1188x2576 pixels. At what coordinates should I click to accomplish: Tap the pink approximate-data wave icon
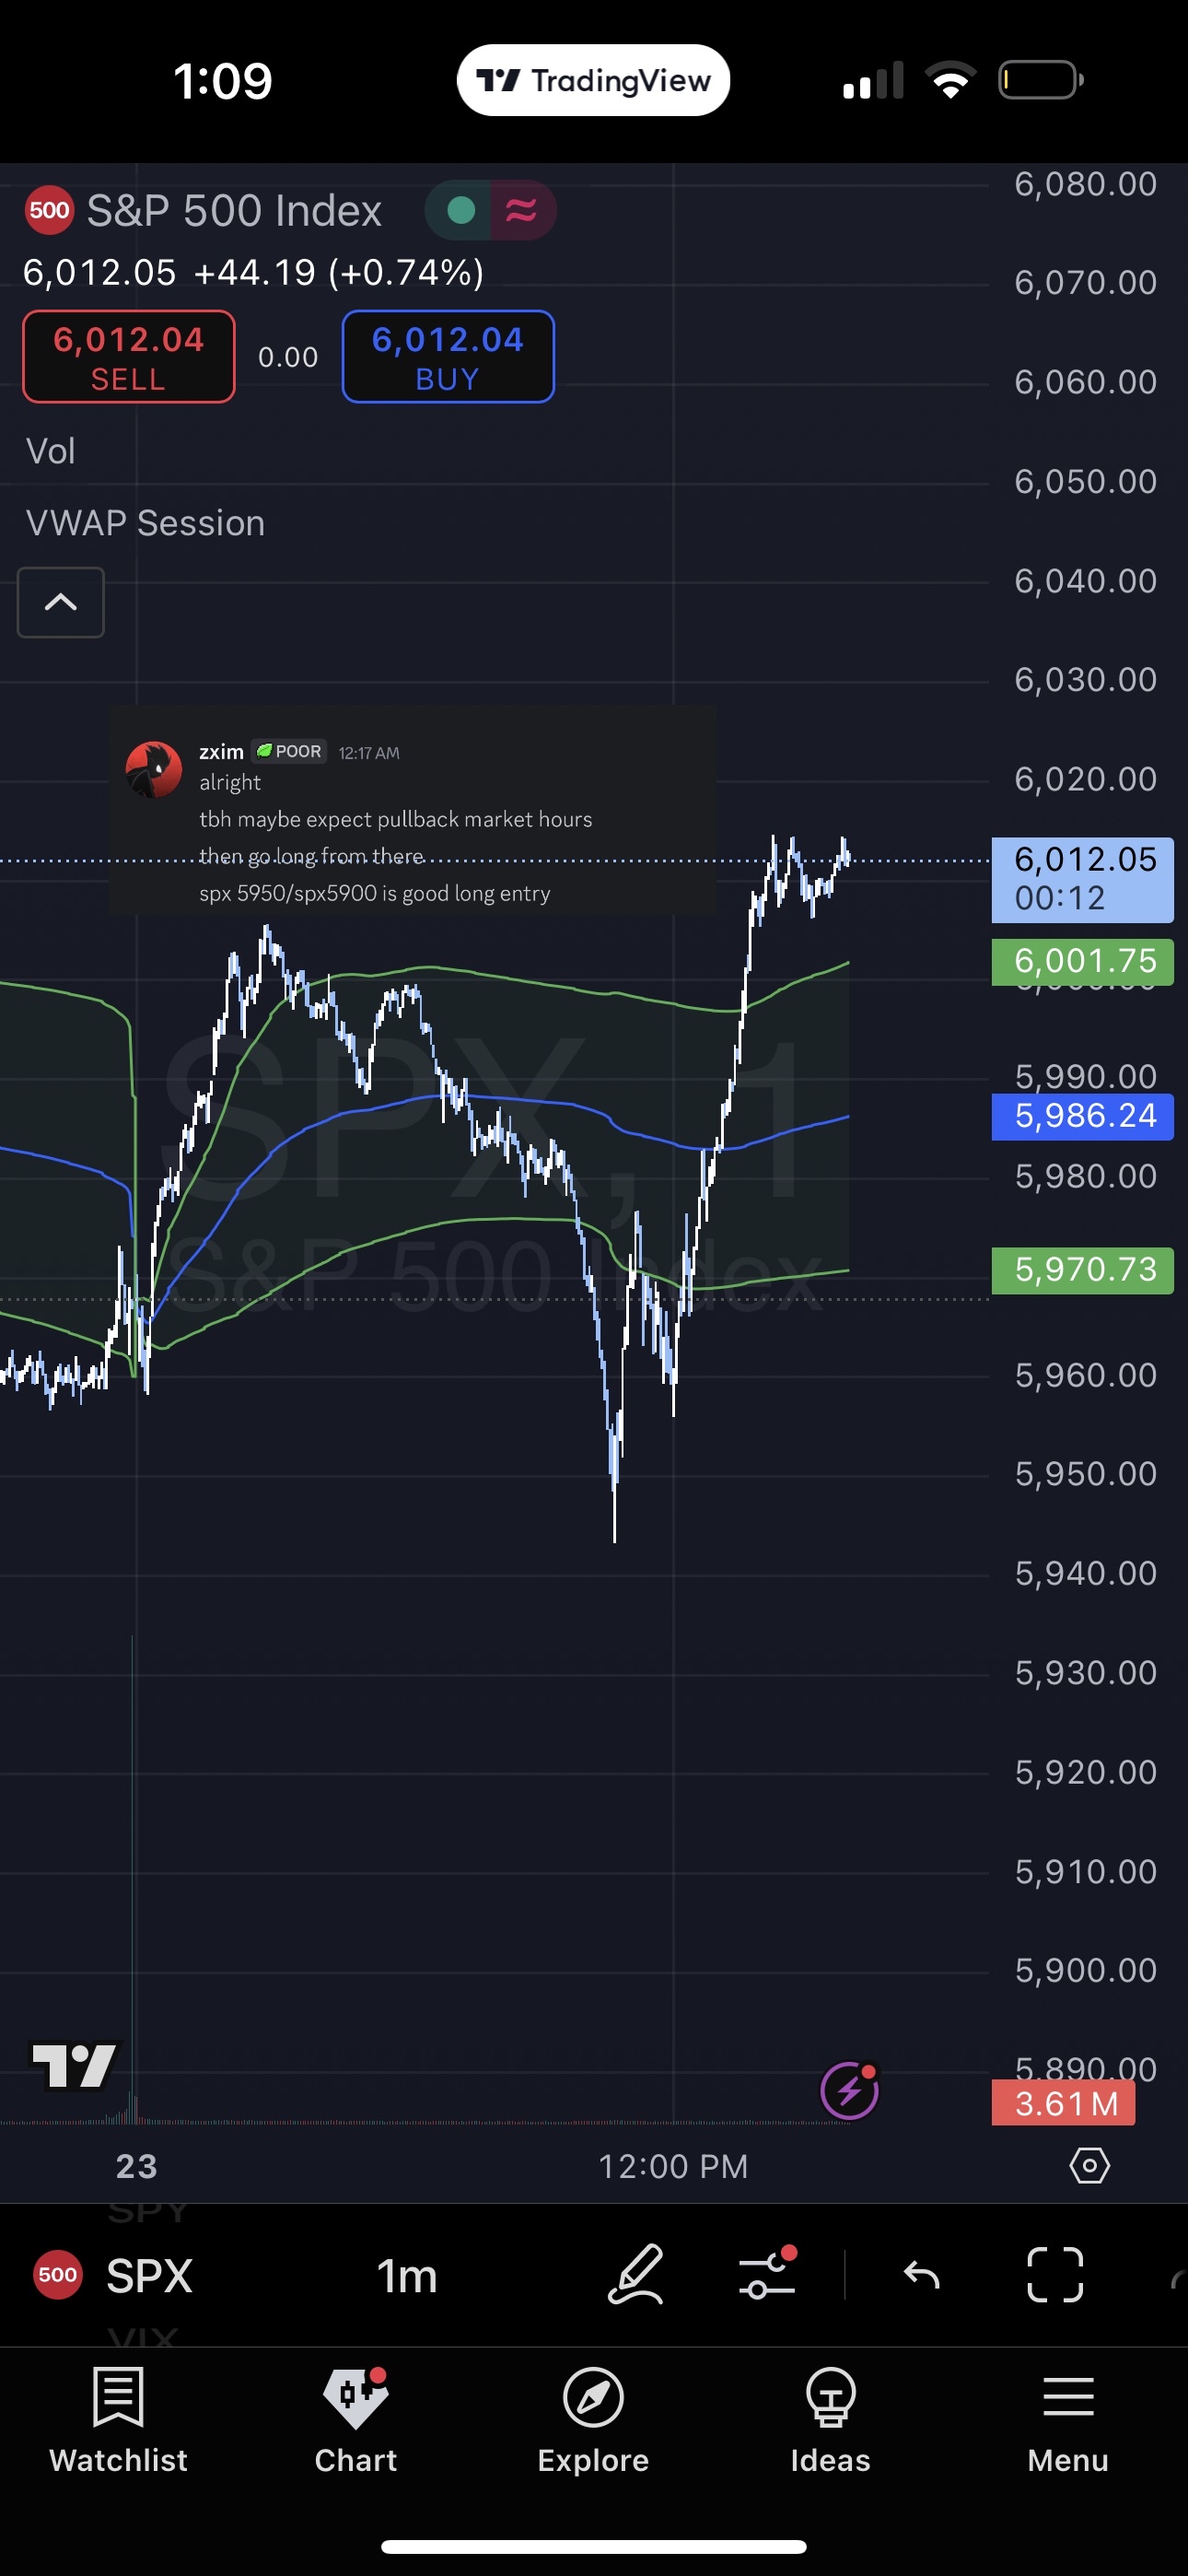521,210
